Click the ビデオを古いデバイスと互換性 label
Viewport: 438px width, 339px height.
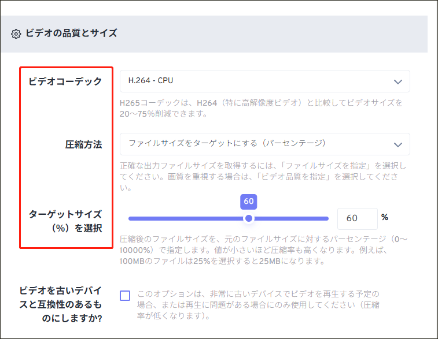(61, 304)
